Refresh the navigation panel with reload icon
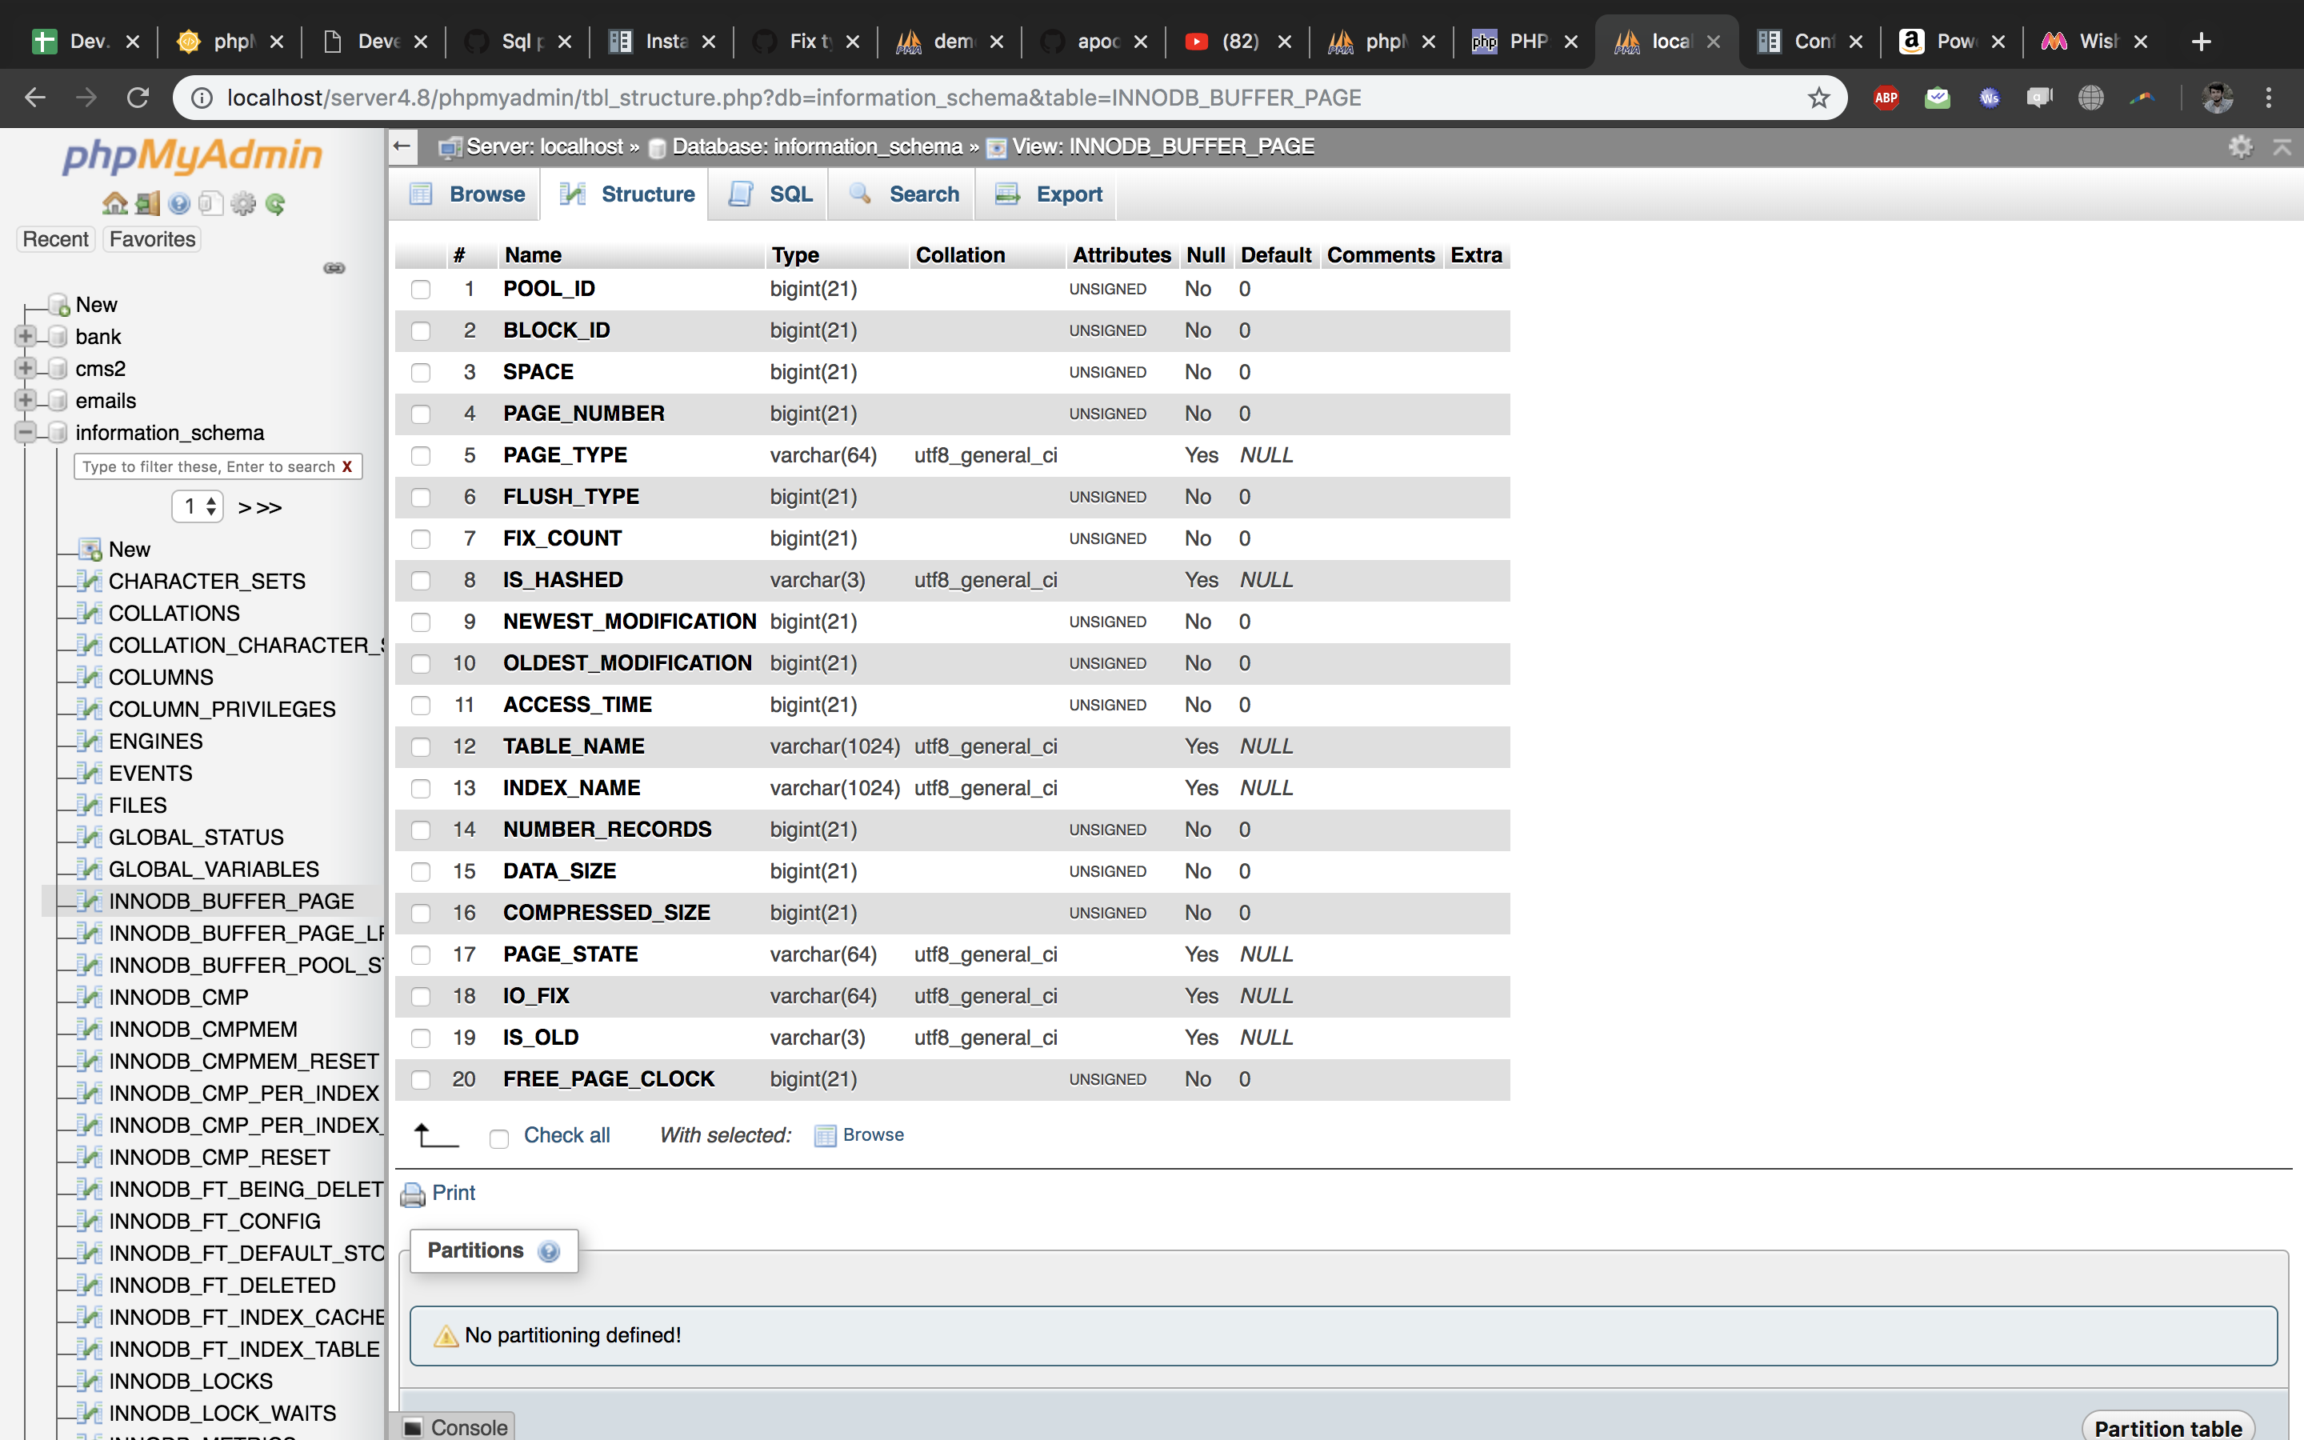 [276, 203]
